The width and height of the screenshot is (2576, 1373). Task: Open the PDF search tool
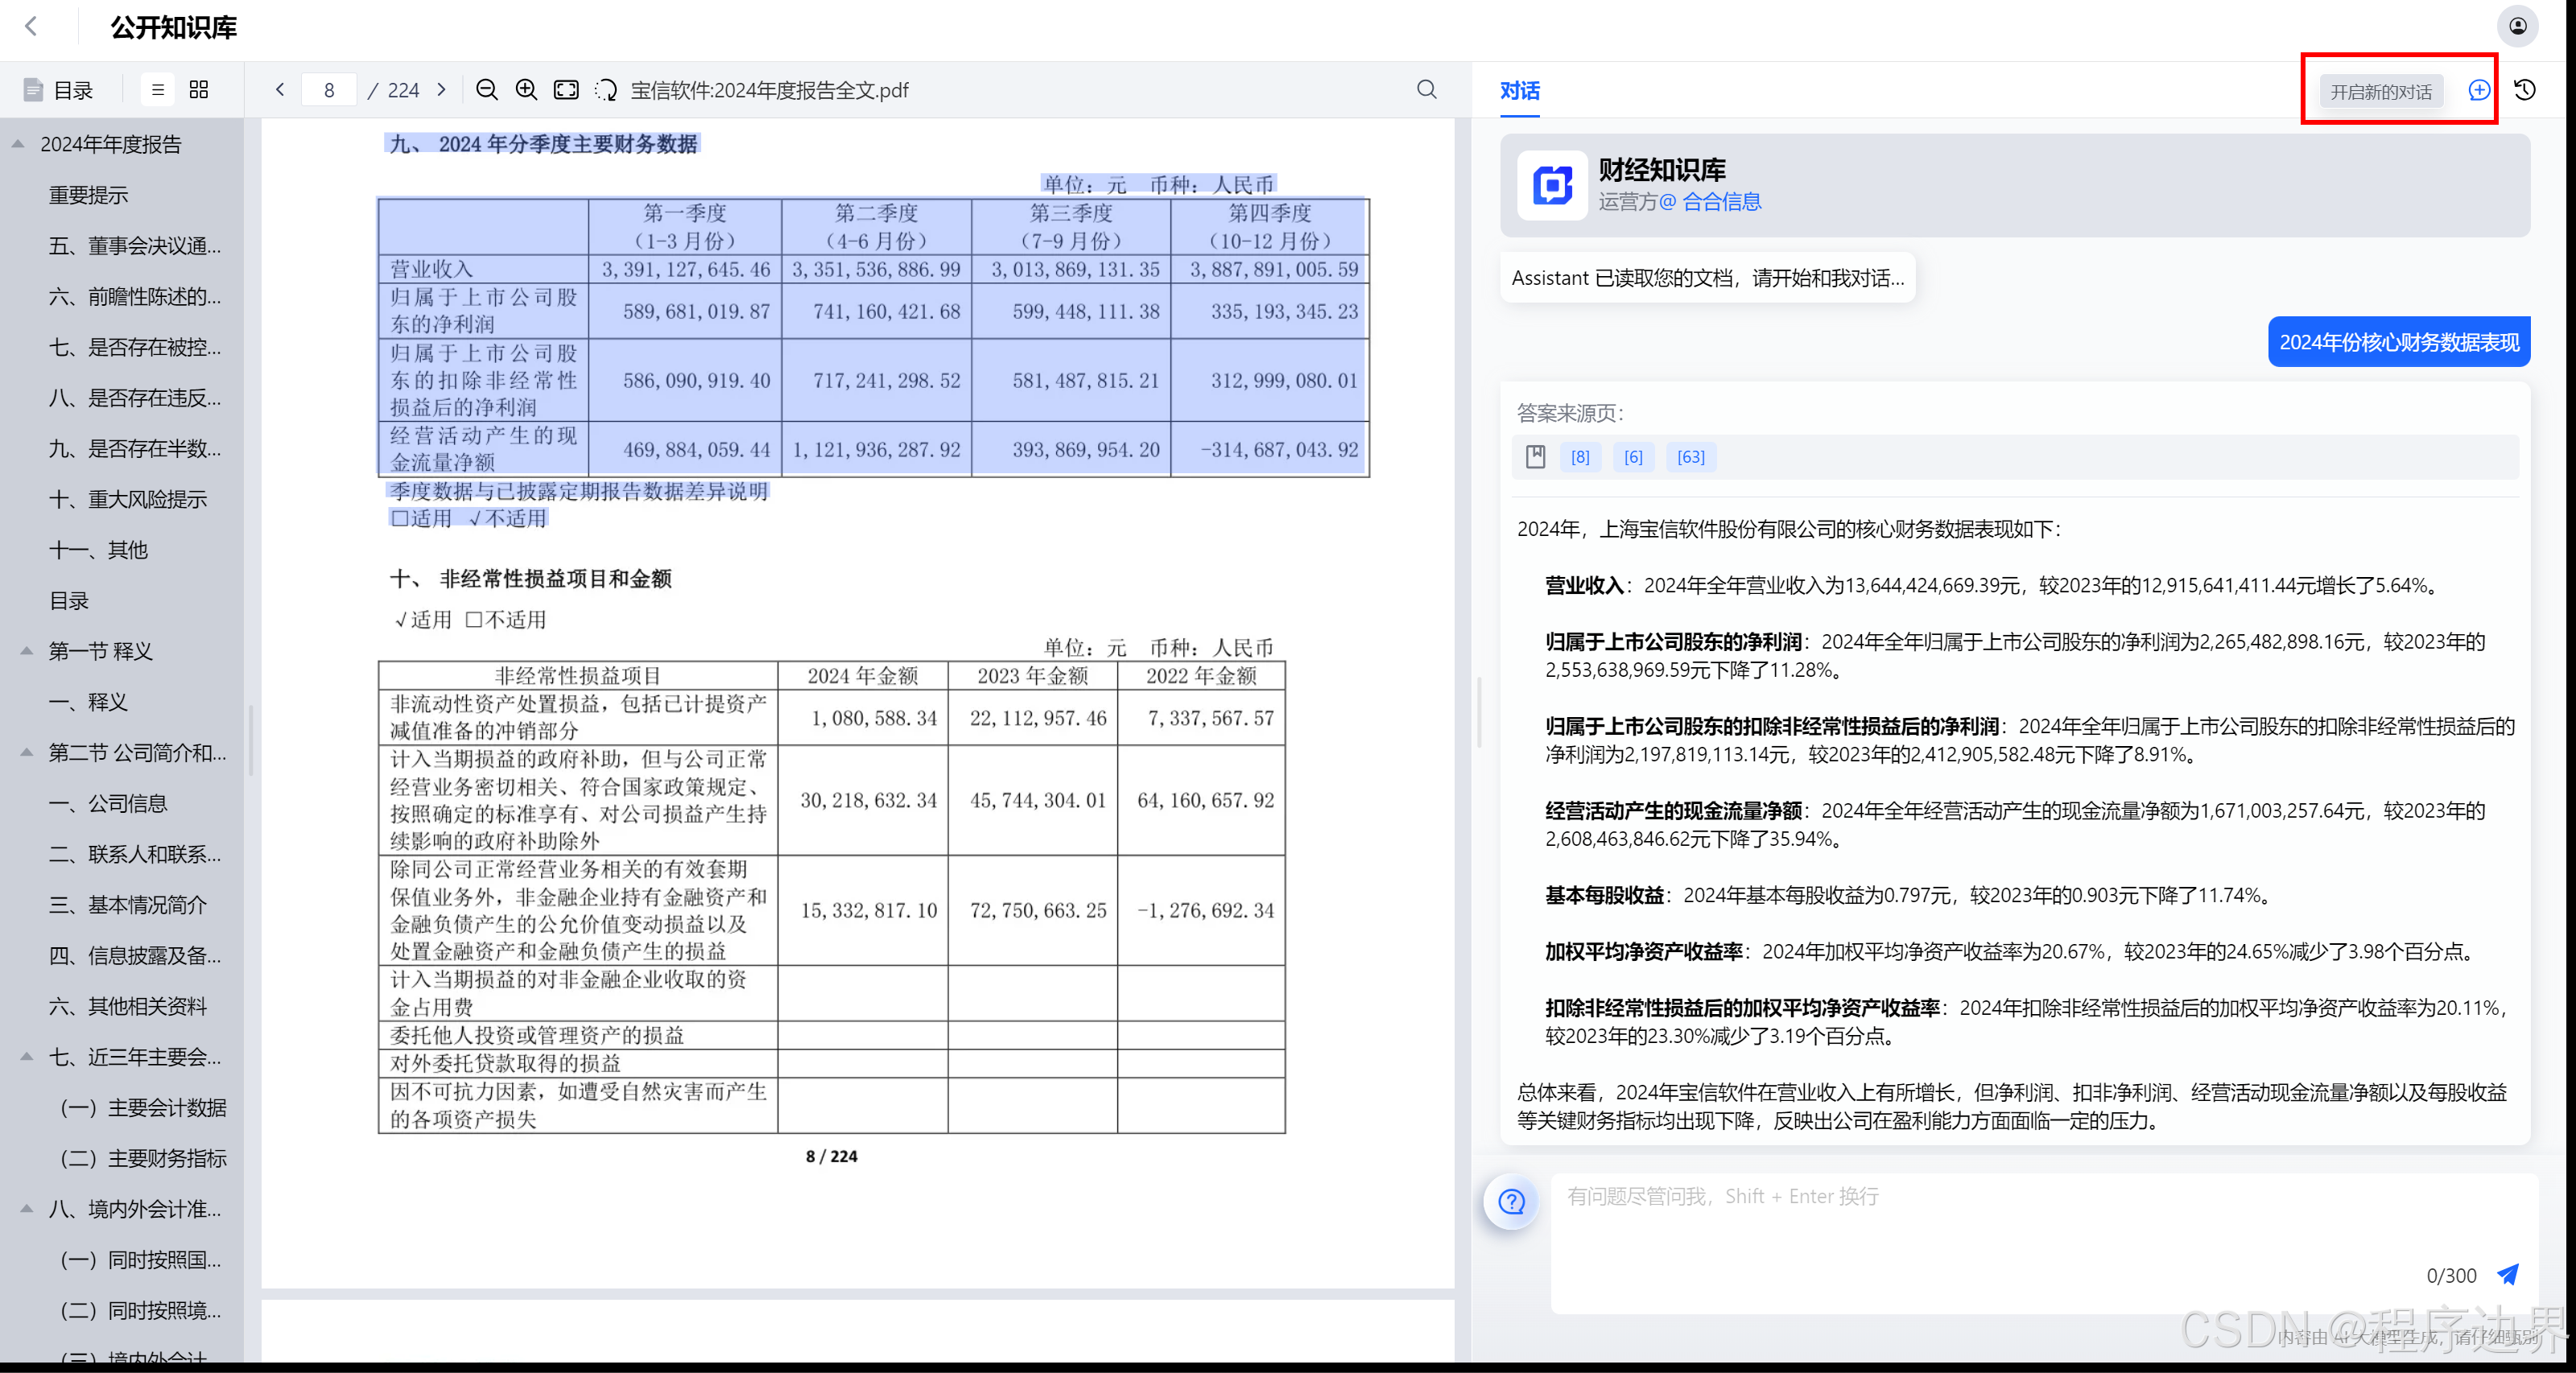click(x=1426, y=90)
